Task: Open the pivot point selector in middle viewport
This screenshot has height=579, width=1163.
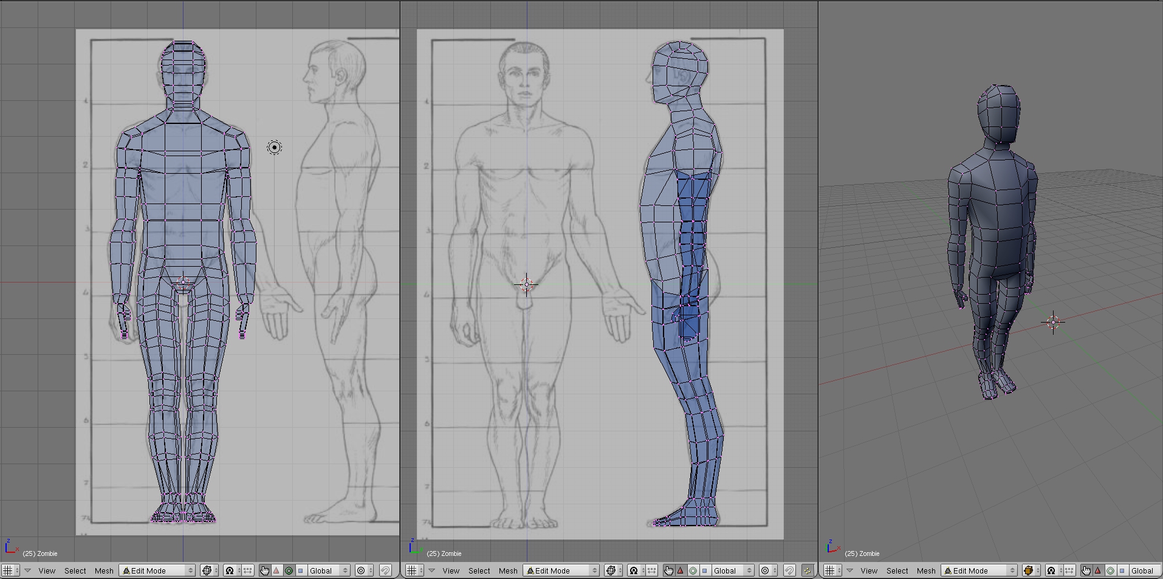Action: 636,570
